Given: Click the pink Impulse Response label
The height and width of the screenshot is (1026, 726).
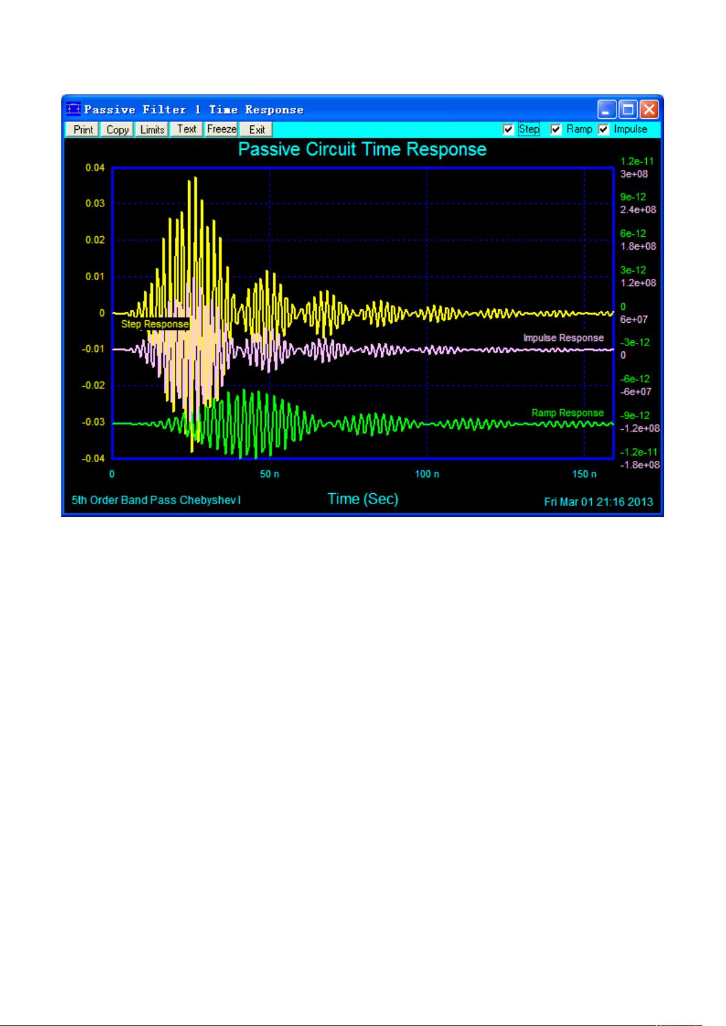Looking at the screenshot, I should tap(563, 338).
